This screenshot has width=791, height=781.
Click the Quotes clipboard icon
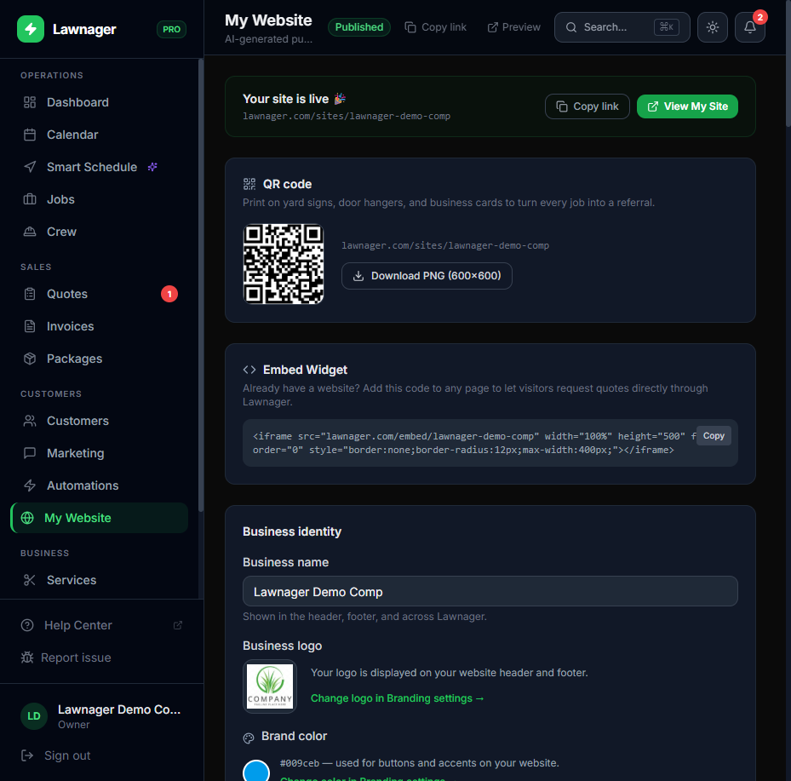[30, 294]
